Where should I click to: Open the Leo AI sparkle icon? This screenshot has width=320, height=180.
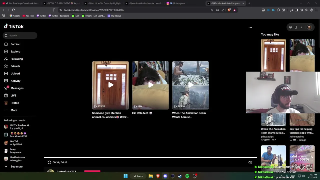pos(306,10)
